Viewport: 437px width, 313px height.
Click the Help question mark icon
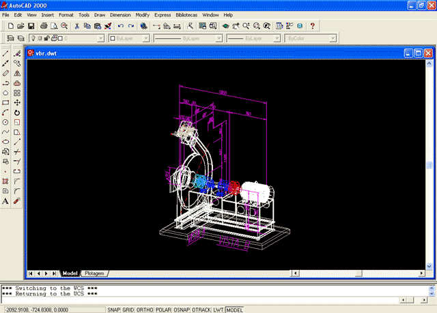312,26
